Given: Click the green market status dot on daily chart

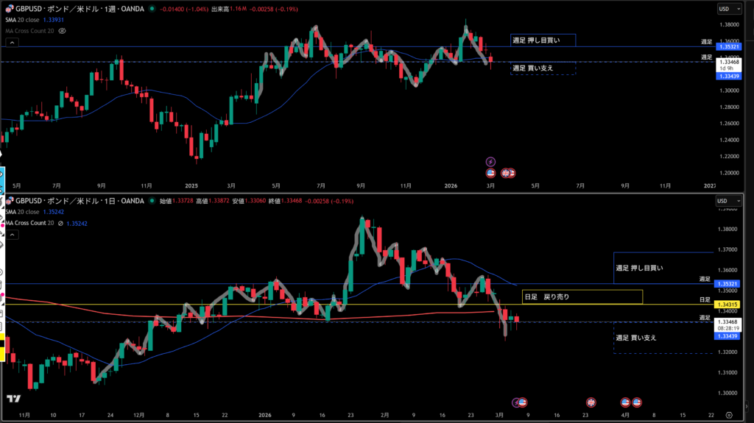Looking at the screenshot, I should coord(152,201).
